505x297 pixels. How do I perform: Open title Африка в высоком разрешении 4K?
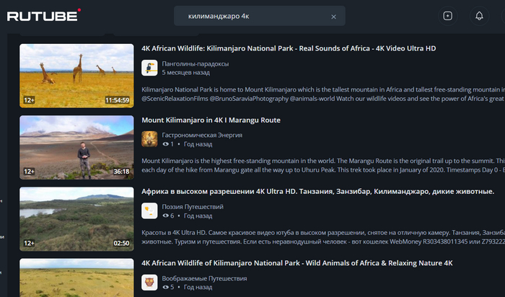pyautogui.click(x=317, y=191)
